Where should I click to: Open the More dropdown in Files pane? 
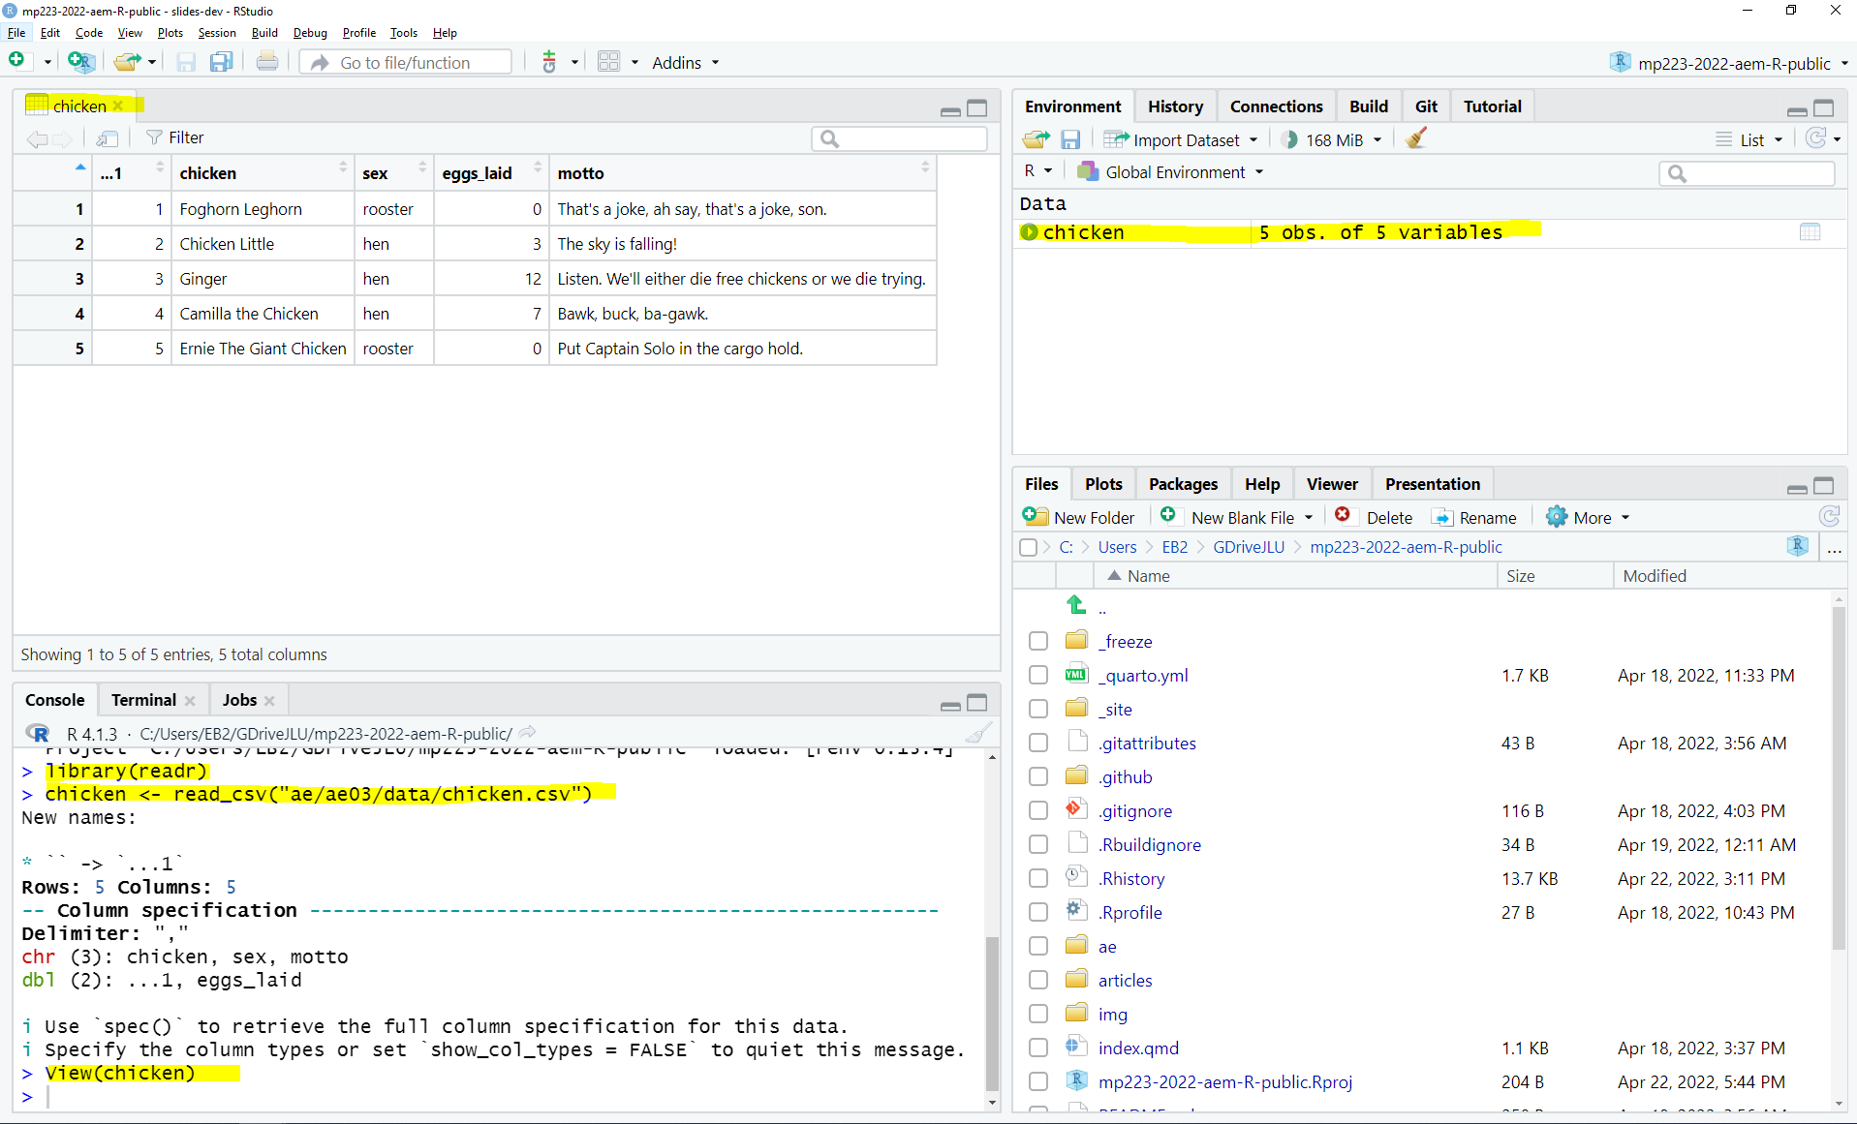pos(1589,517)
